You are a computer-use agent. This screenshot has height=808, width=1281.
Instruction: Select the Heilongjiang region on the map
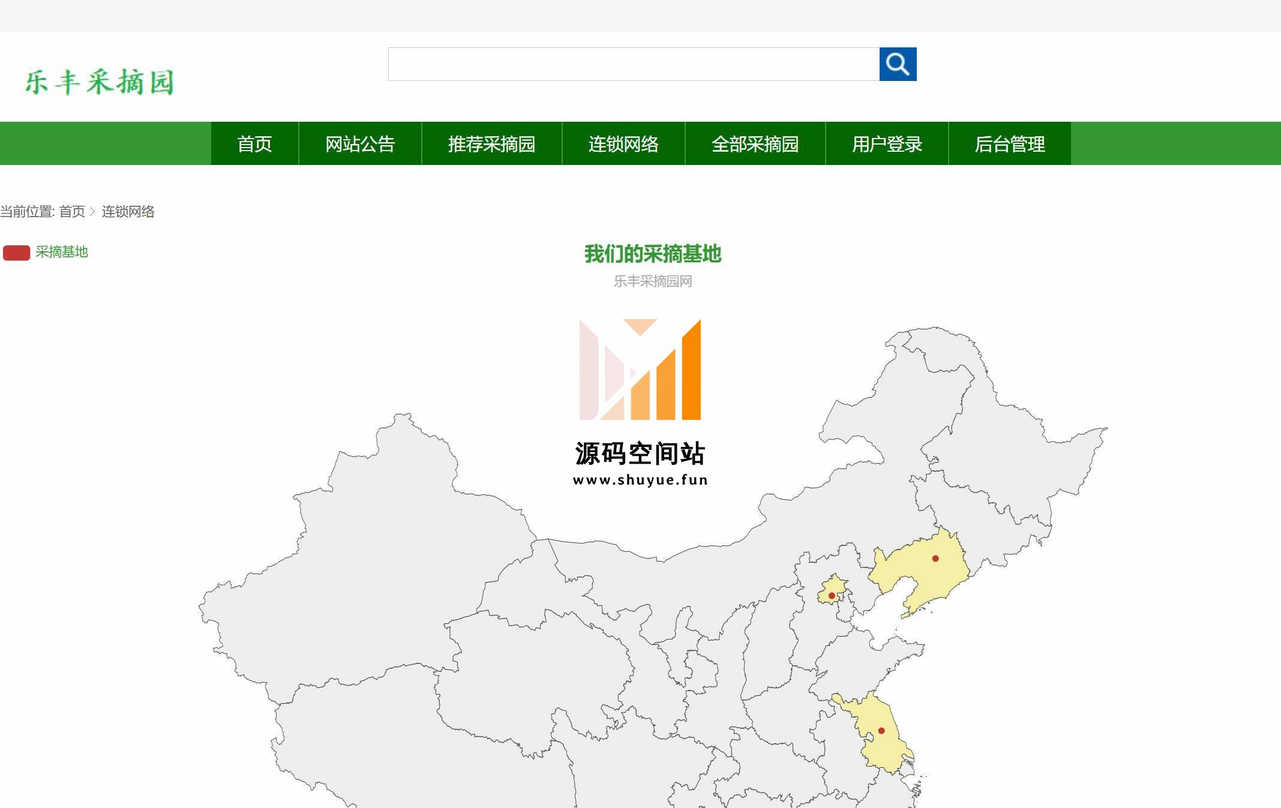1014,444
